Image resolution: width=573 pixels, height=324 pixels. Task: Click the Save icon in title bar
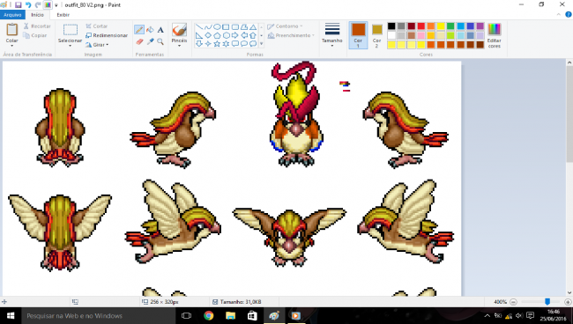pos(18,4)
